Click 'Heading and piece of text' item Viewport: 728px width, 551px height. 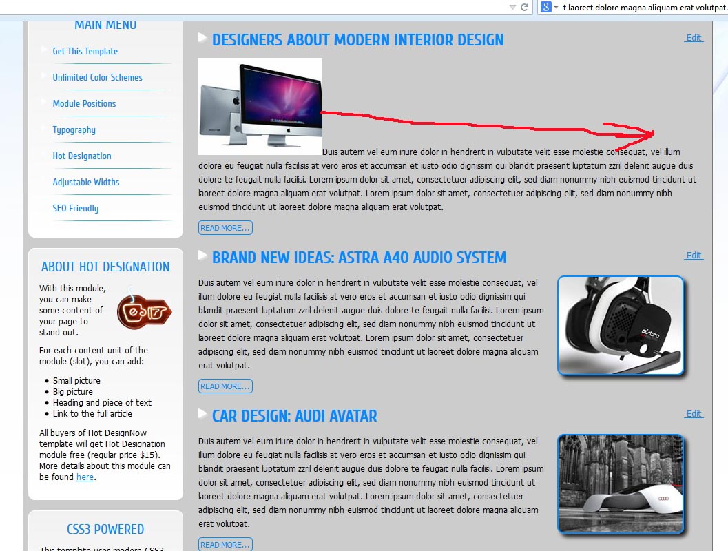pyautogui.click(x=102, y=402)
